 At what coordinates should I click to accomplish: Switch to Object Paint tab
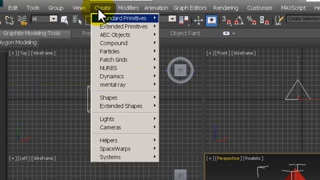(x=185, y=33)
